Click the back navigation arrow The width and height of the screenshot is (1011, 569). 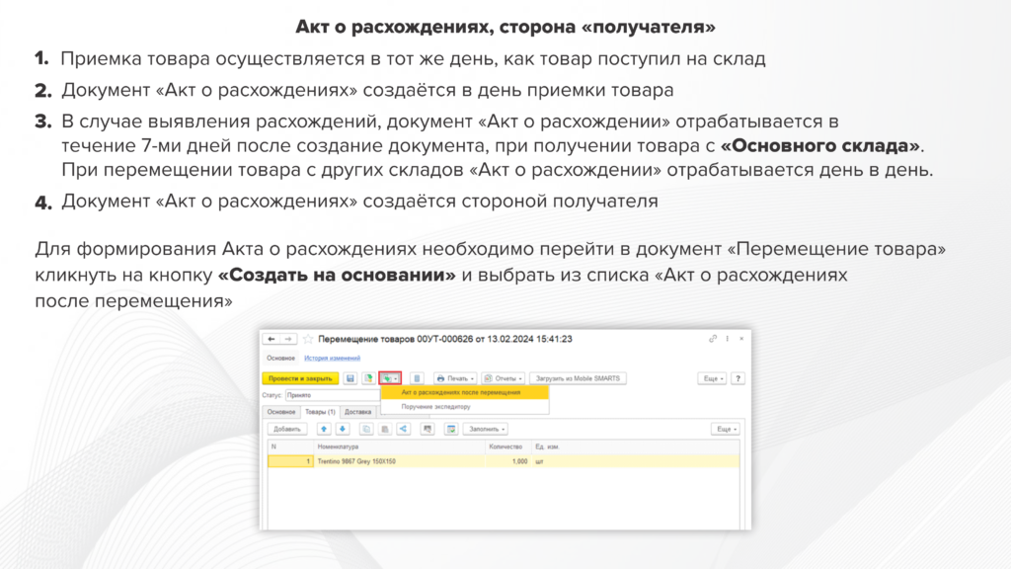[x=272, y=340]
